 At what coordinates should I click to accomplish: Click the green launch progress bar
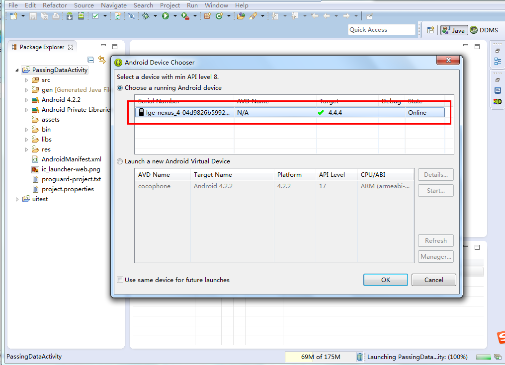(x=484, y=357)
